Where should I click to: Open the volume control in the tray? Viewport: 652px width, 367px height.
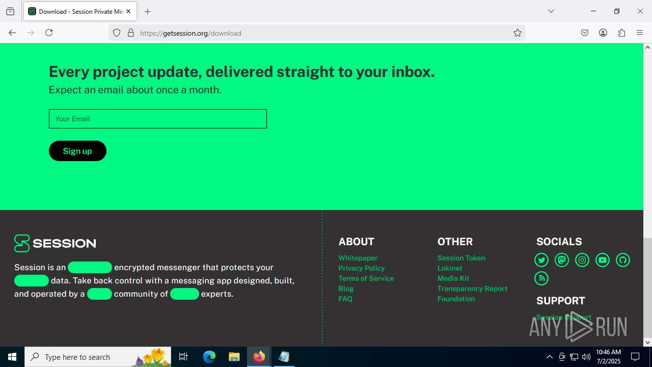pos(586,357)
